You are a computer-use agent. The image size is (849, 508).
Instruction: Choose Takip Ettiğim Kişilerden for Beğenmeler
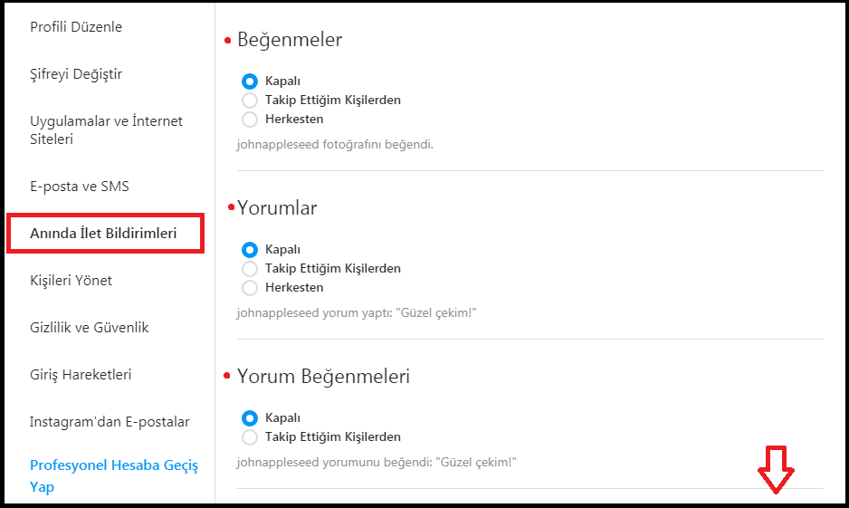point(251,101)
